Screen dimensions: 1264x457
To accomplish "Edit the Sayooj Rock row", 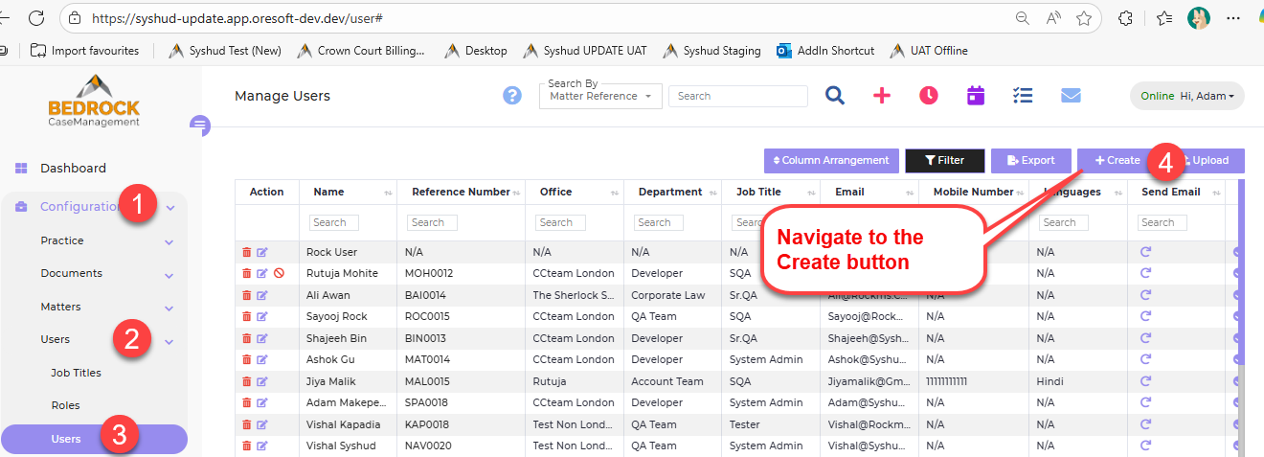I will coord(262,316).
